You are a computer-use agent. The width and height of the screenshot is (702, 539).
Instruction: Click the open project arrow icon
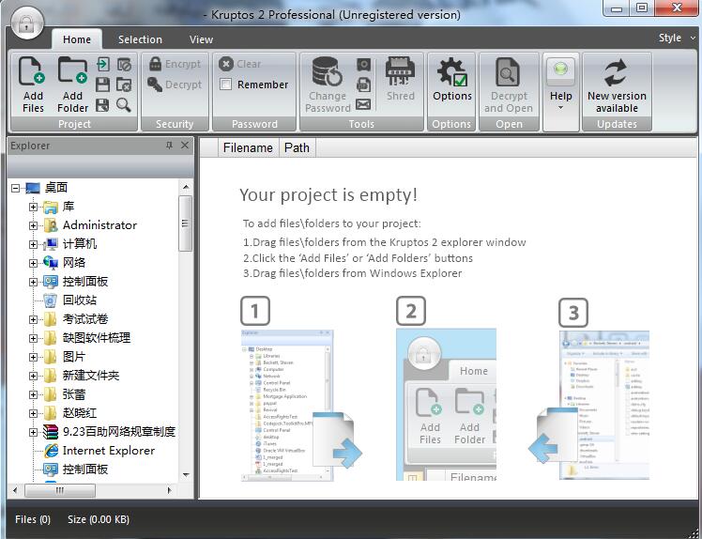coord(103,64)
